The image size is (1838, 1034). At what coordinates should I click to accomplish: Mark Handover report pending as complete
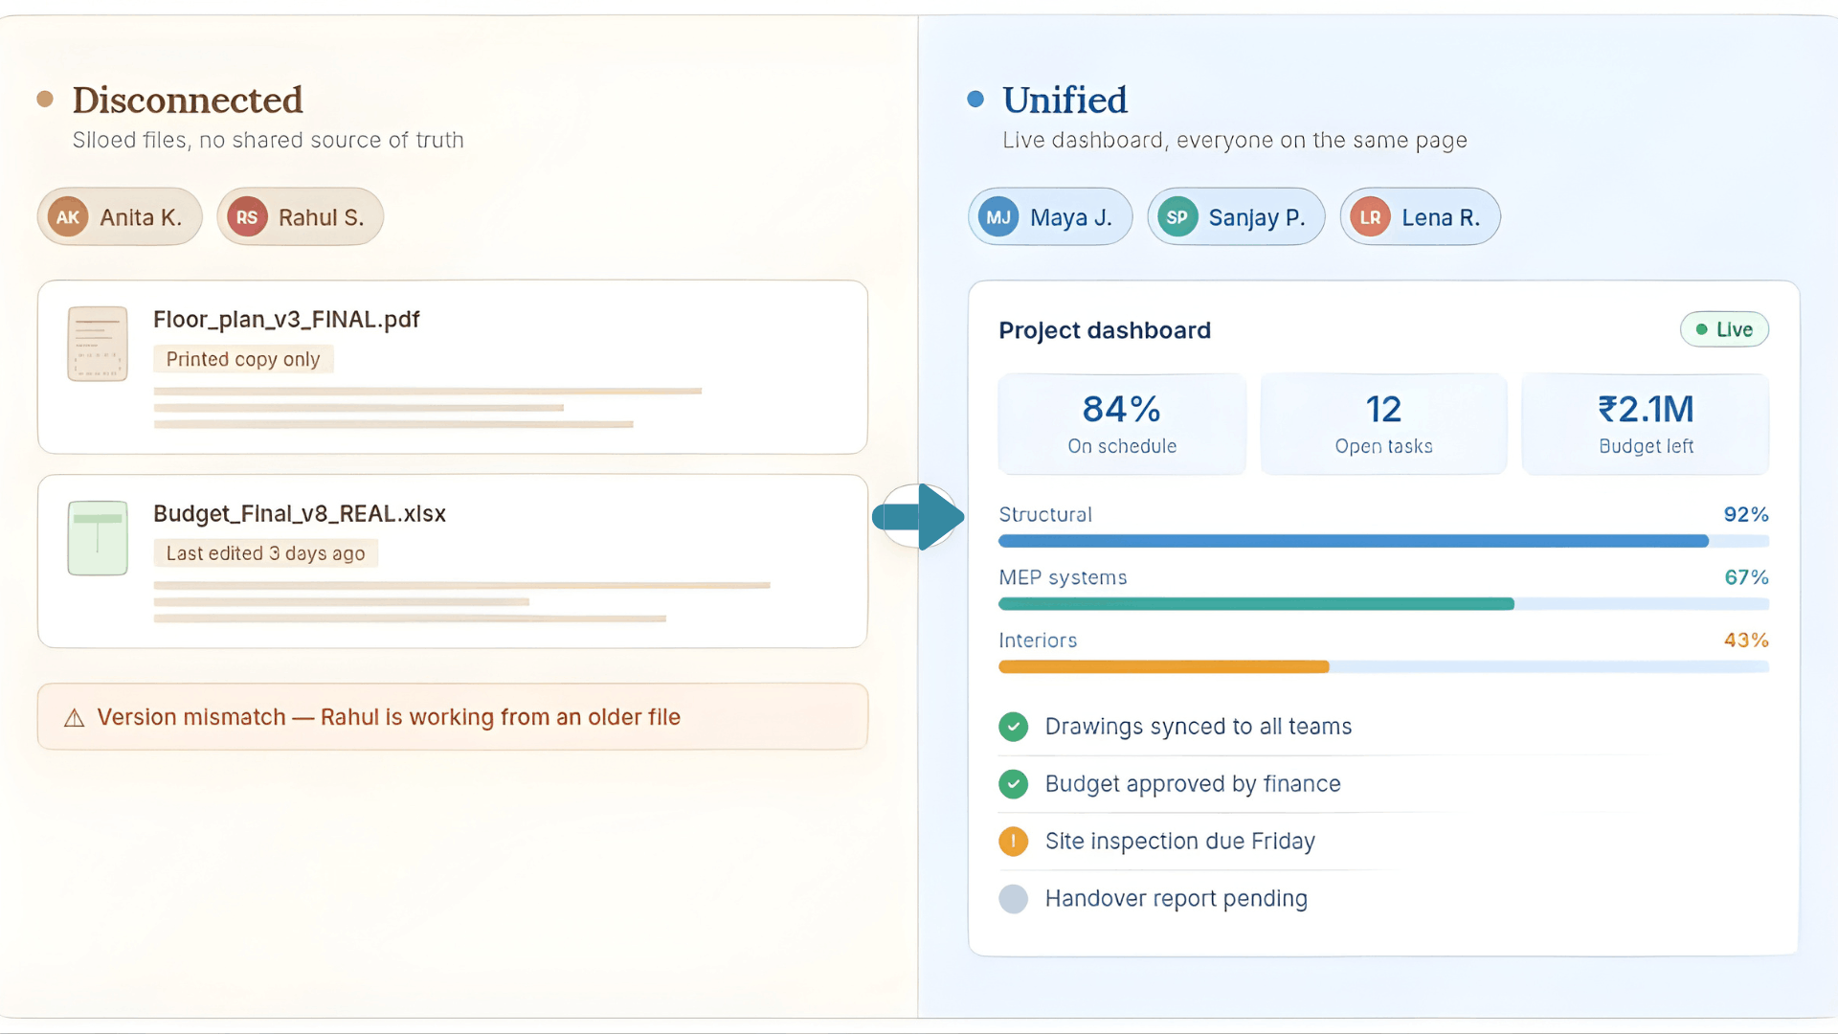pos(1014,898)
